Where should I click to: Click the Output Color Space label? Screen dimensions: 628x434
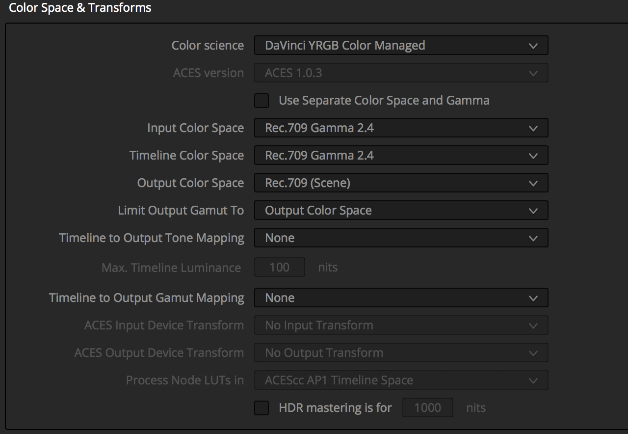[190, 183]
